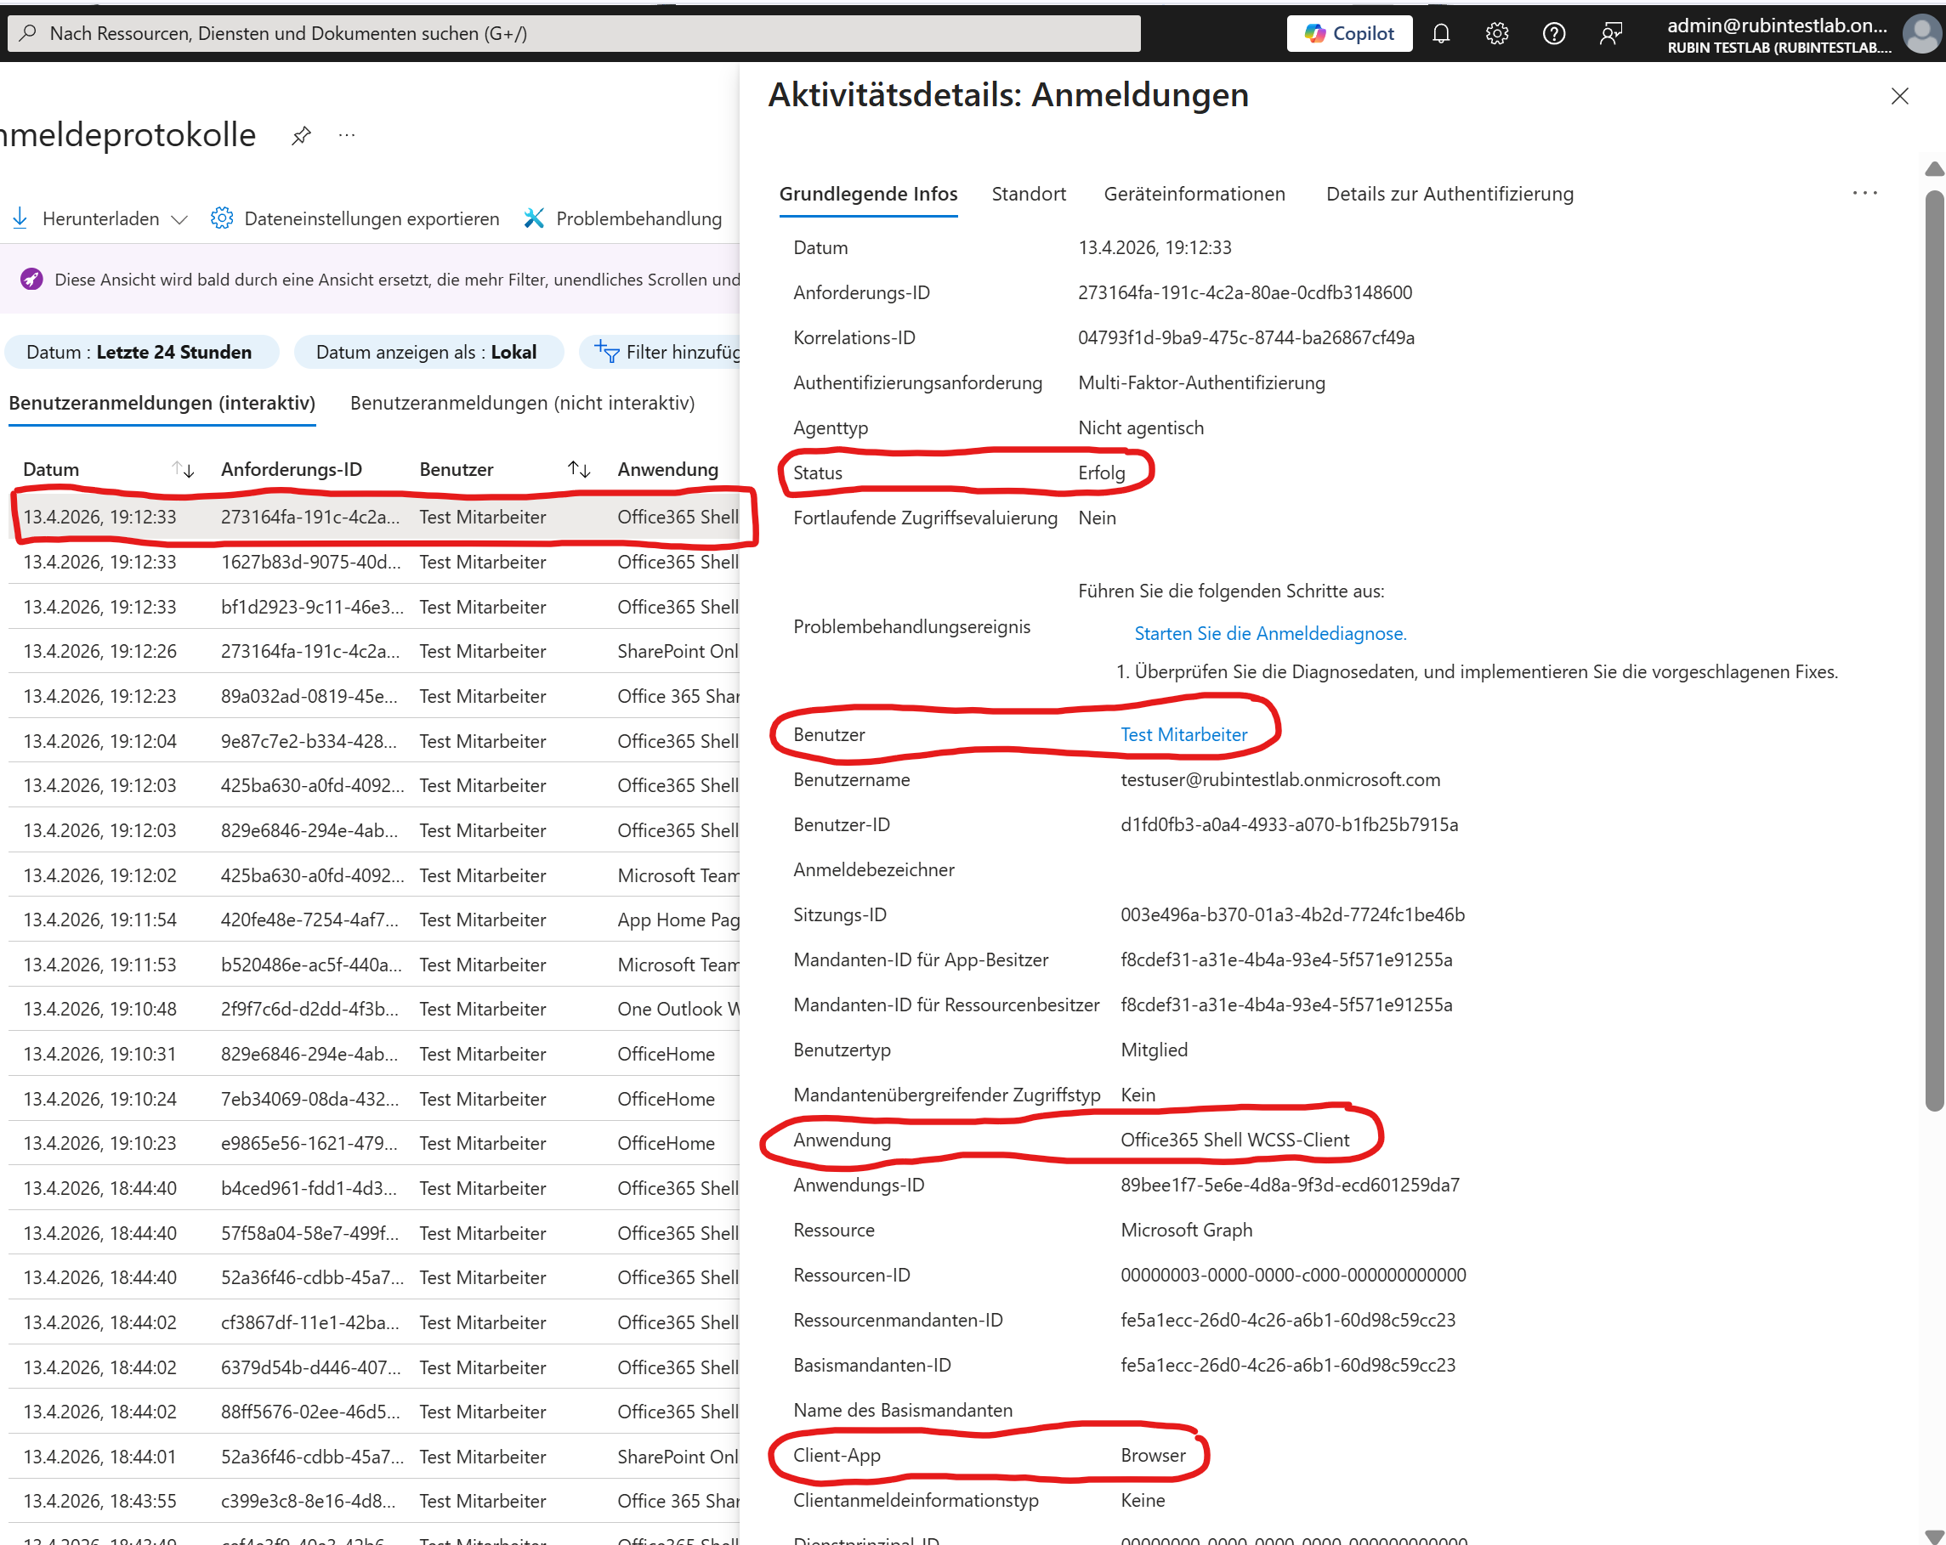Open the notifications bell
The image size is (1946, 1545).
click(x=1440, y=33)
